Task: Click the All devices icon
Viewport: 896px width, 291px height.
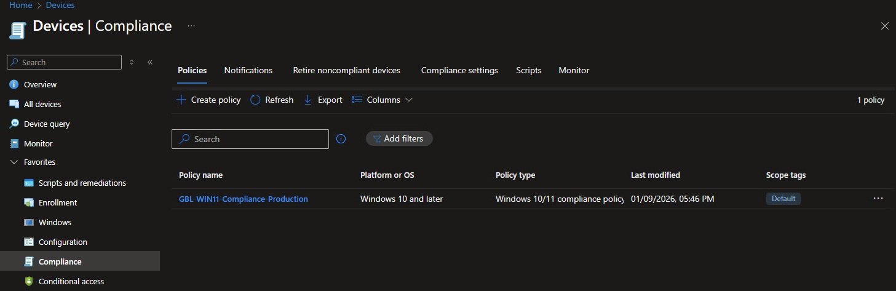Action: pos(14,104)
